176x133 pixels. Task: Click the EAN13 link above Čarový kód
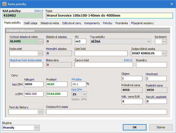[x=128, y=60]
